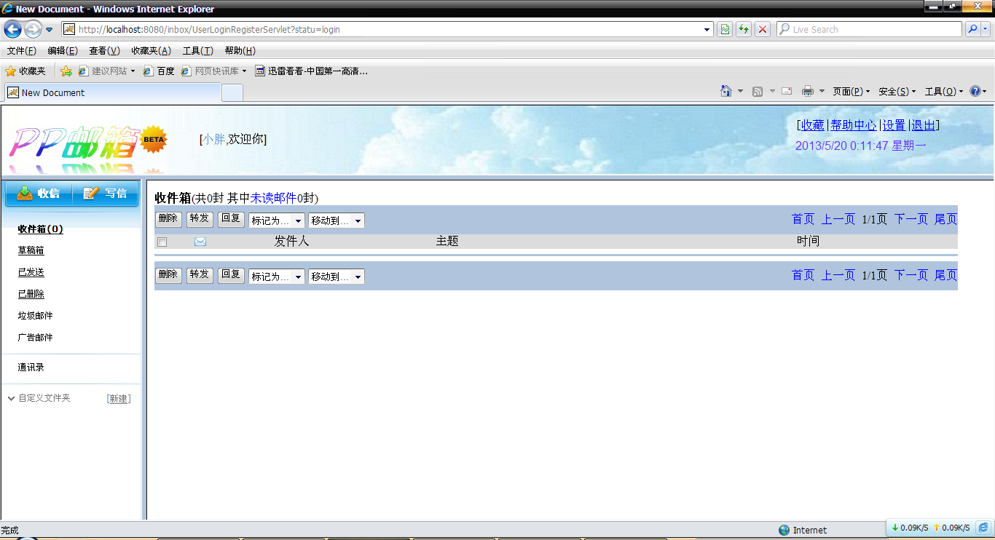Click the 写信 compose mail icon

(x=90, y=193)
